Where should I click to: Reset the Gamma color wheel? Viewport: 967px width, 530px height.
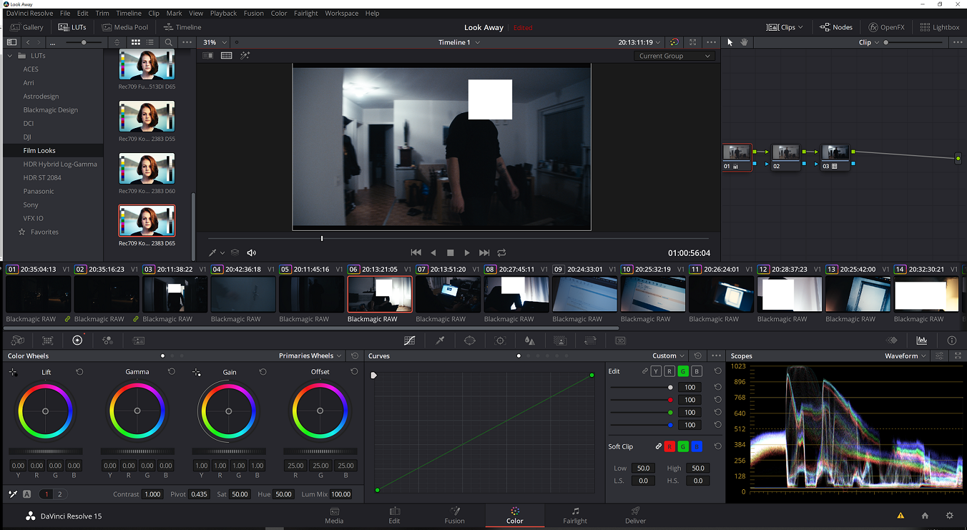click(171, 372)
